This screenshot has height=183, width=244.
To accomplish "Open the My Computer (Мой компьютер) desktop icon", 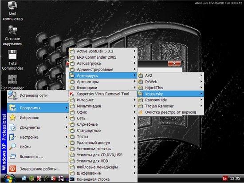I will pos(12,11).
